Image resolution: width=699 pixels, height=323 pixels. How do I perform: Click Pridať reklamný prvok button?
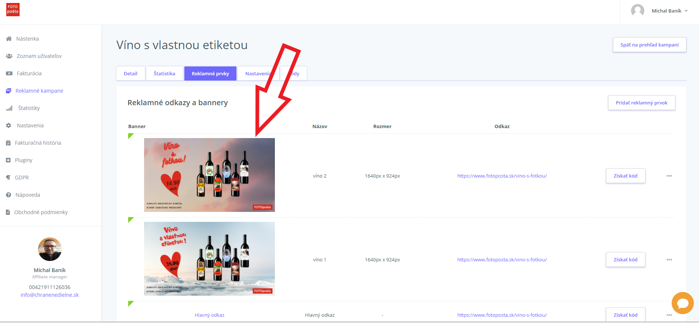point(642,103)
